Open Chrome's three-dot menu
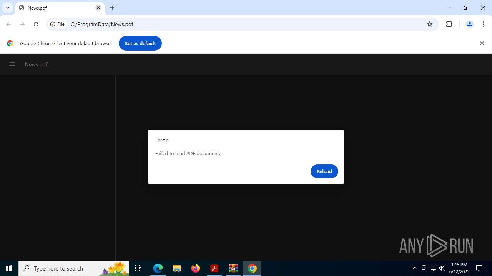This screenshot has height=276, width=492. [484, 24]
